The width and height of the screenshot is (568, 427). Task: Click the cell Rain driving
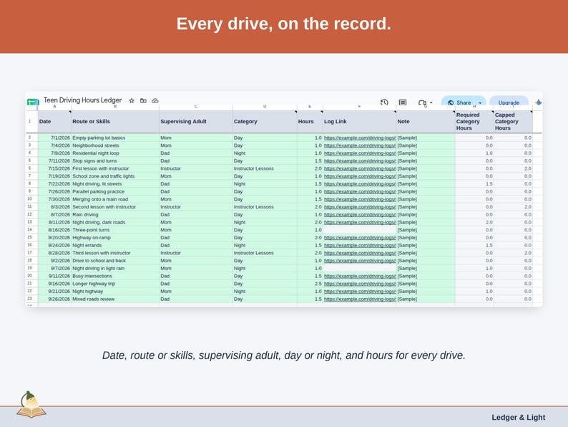[115, 215]
